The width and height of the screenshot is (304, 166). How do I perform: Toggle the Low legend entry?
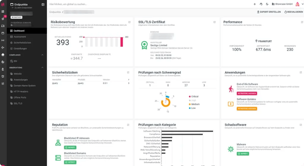click(x=192, y=108)
